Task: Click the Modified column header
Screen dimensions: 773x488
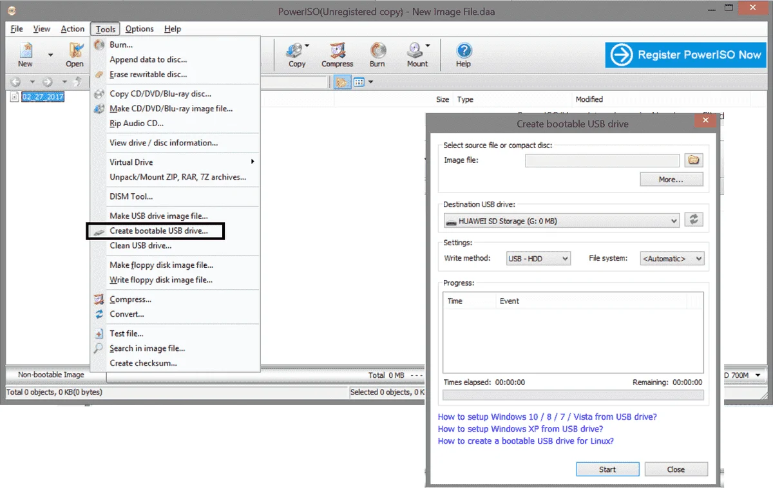Action: 589,99
